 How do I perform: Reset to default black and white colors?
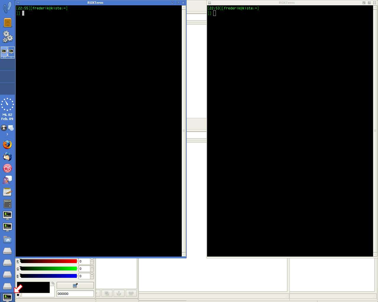click(x=18, y=295)
